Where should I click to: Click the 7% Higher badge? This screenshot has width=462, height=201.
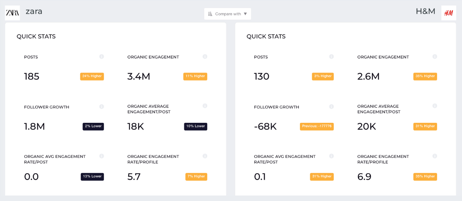pyautogui.click(x=197, y=177)
